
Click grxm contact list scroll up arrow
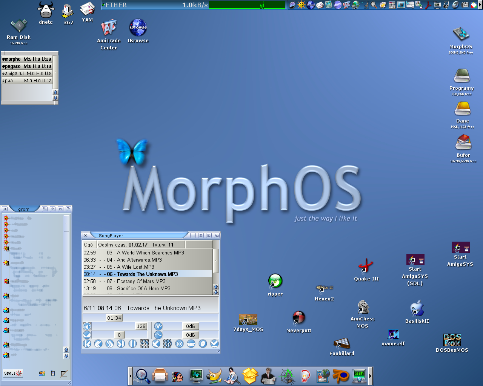[x=66, y=349]
